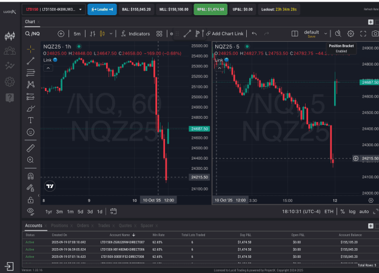The image size is (379, 273).
Task: Open the emoji and icons tool
Action: point(30,132)
